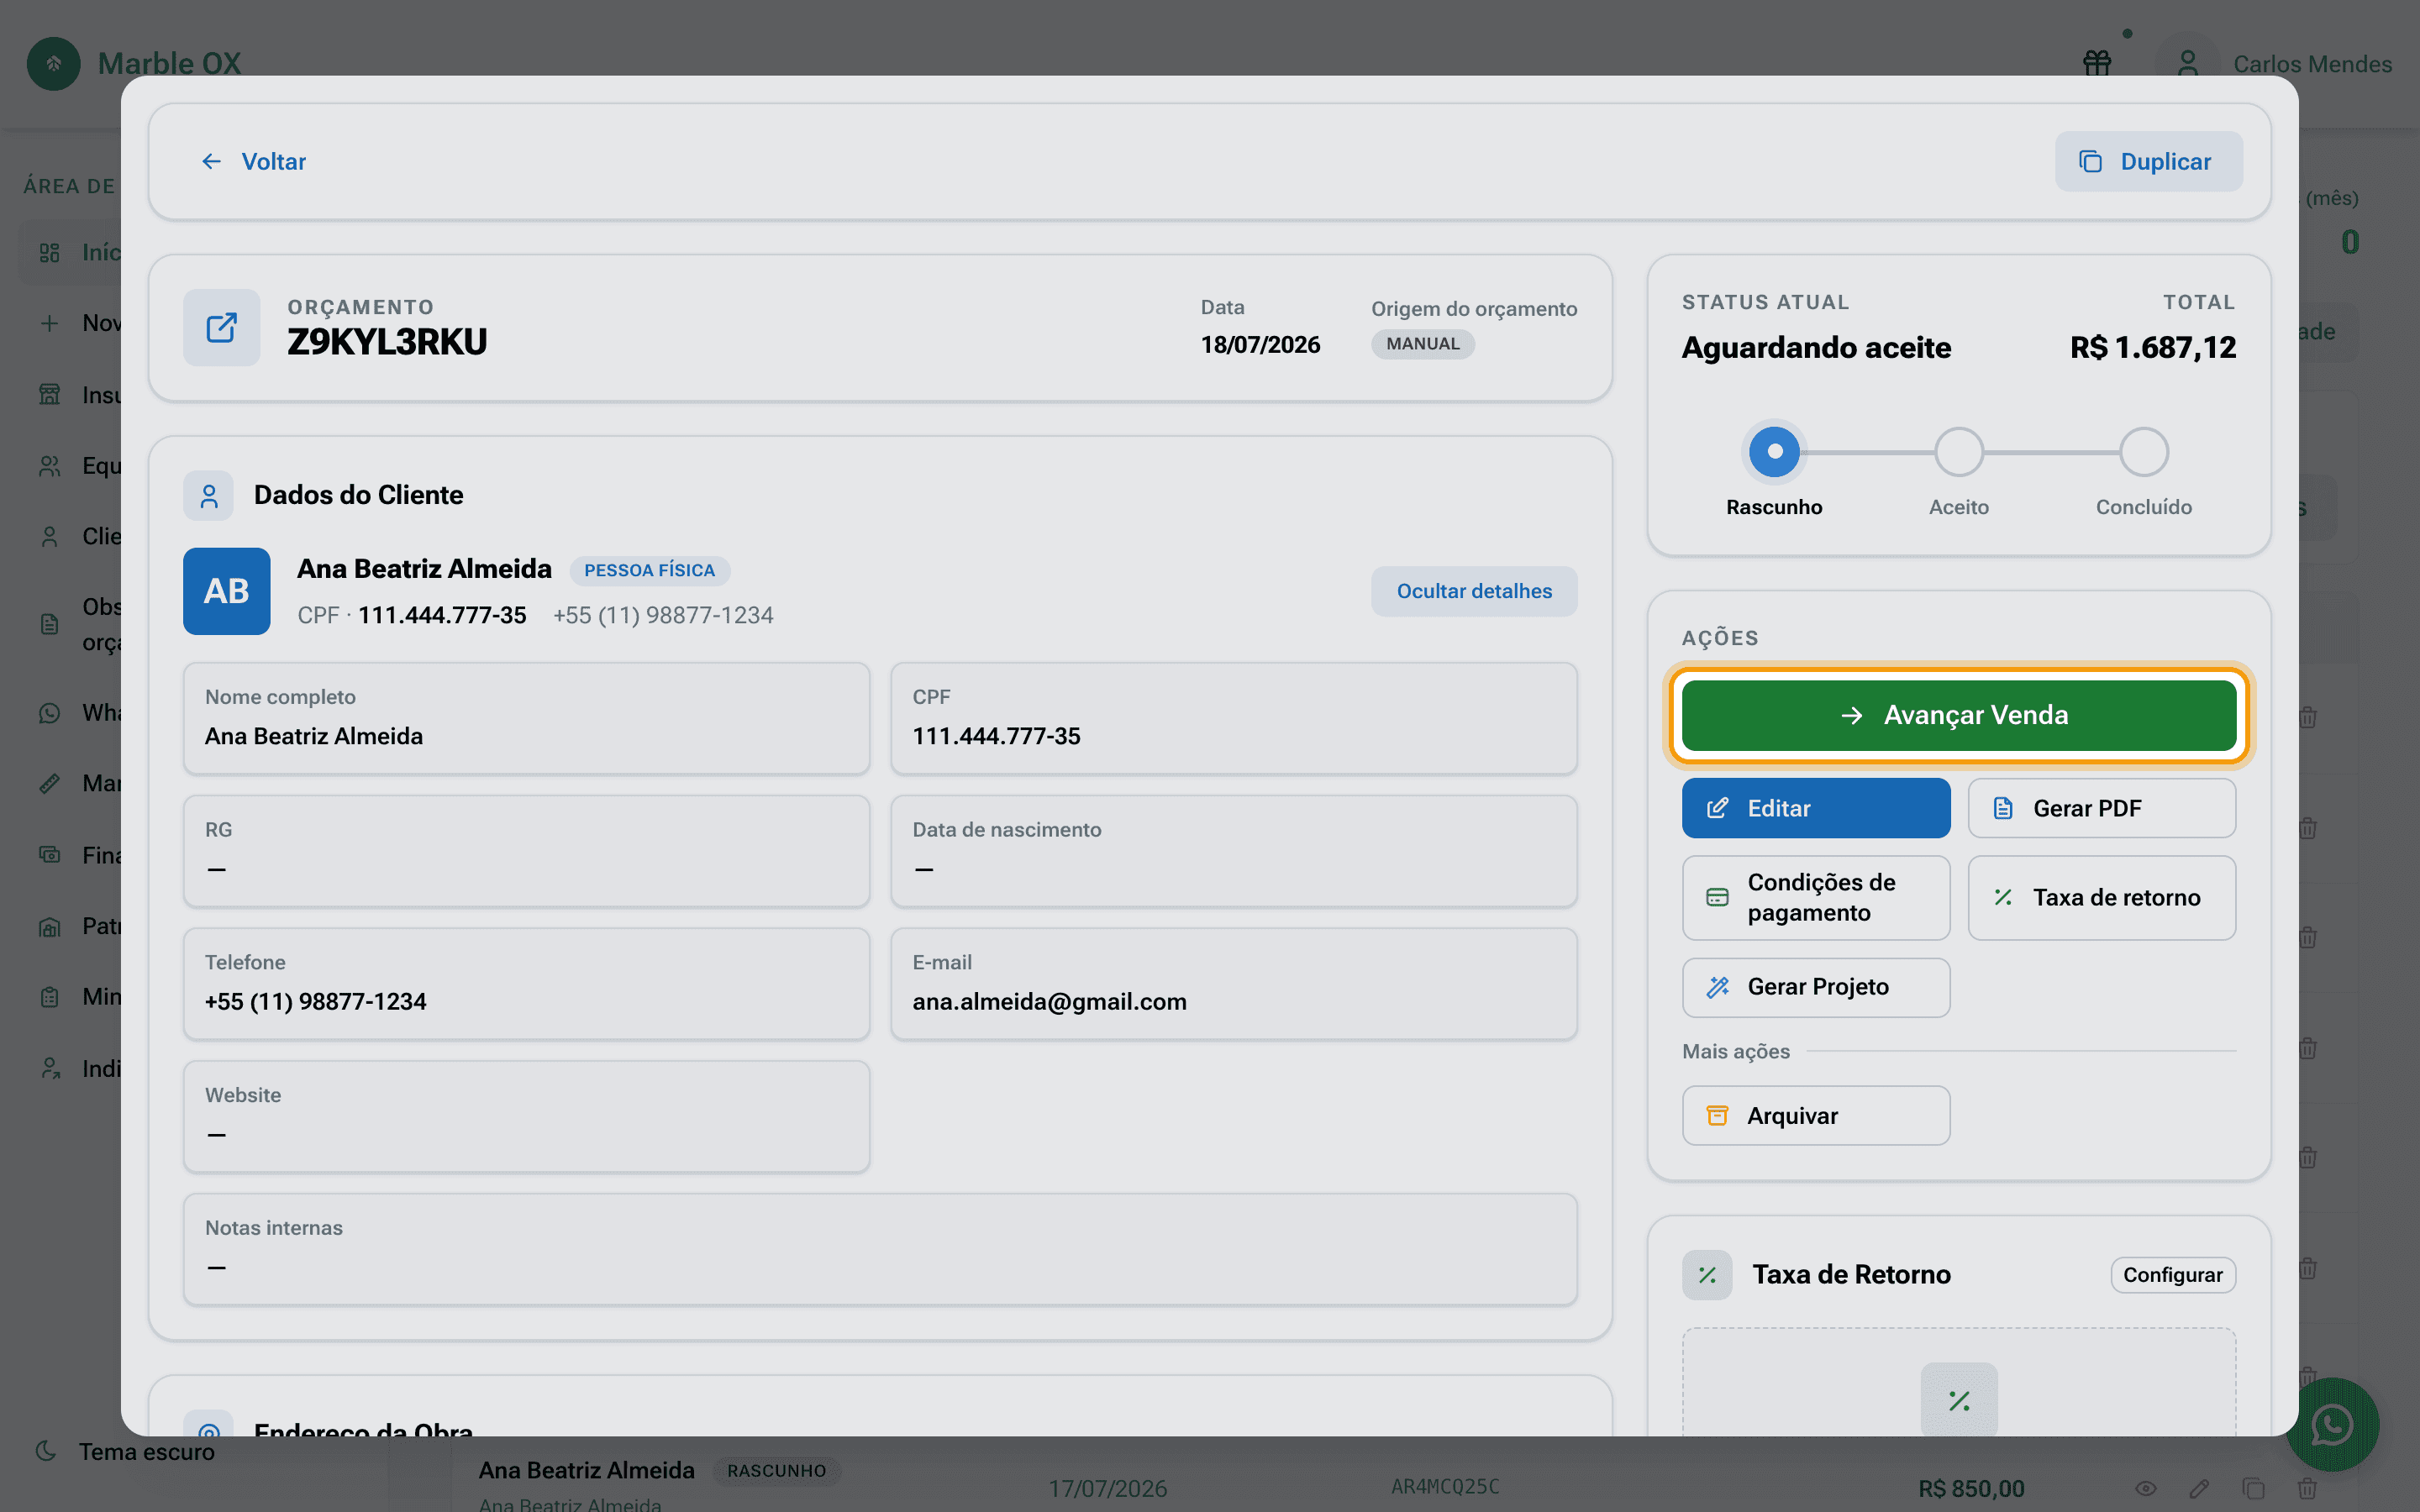Click the Data de nascimento field
The image size is (2420, 1512).
(1234, 851)
